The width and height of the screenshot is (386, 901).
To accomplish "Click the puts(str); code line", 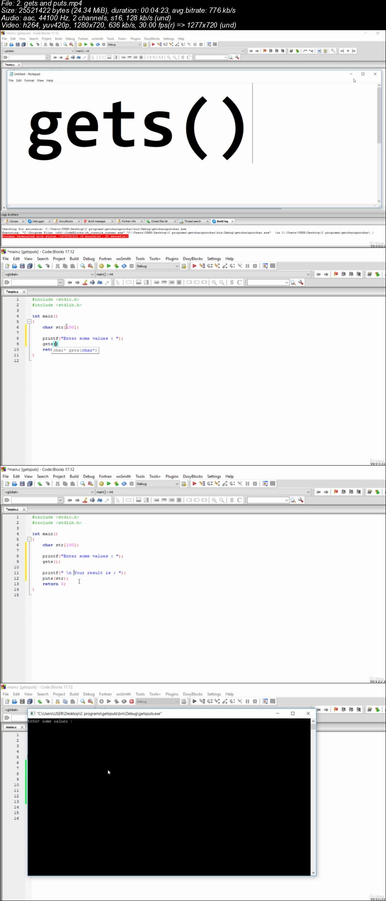I will (x=55, y=578).
